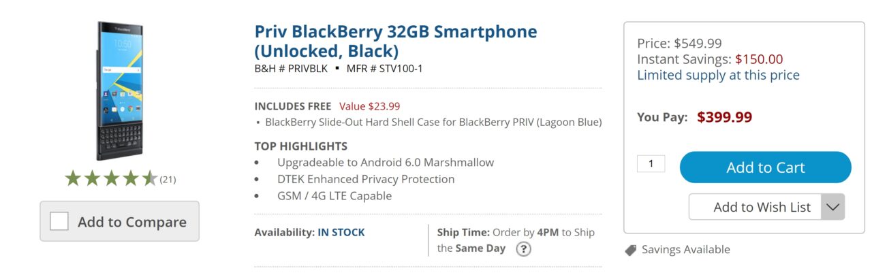Click the Instant Savings $150.00 amount

(759, 59)
